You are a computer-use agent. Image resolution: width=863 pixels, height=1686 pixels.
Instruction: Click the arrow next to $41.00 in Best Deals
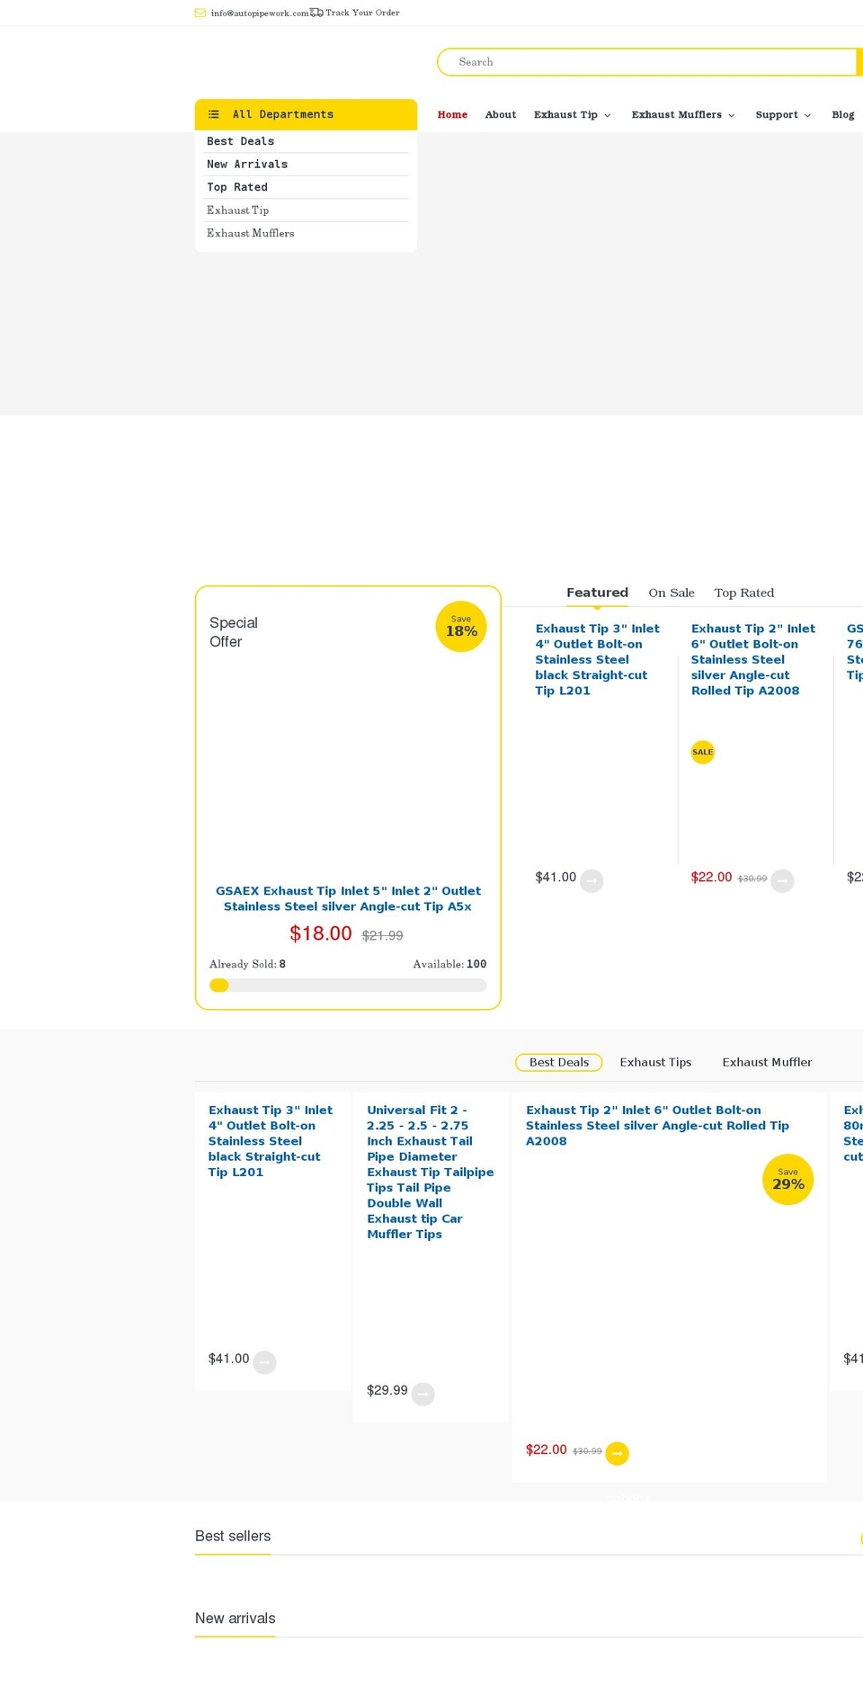click(264, 1362)
